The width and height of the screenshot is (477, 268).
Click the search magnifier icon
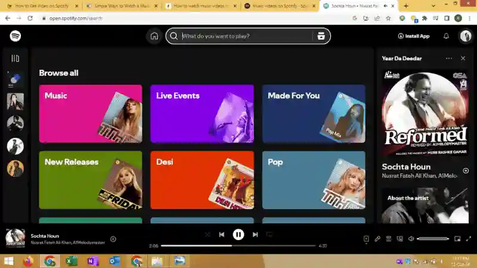(174, 36)
